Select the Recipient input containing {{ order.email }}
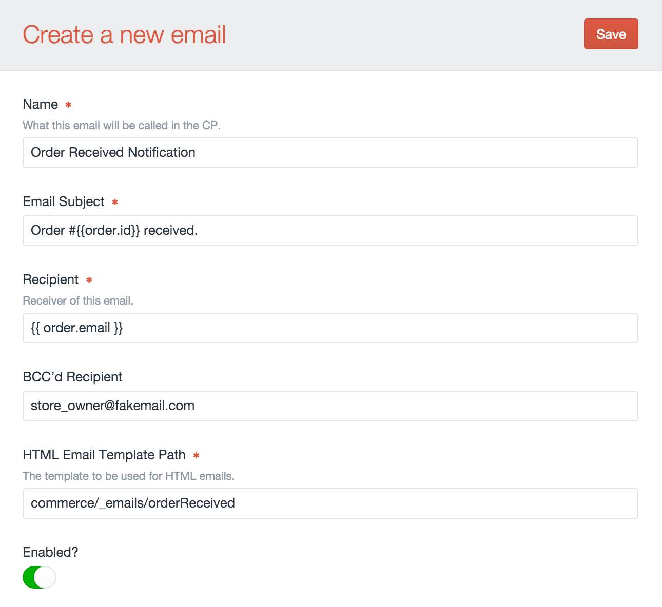The width and height of the screenshot is (662, 607). [330, 328]
